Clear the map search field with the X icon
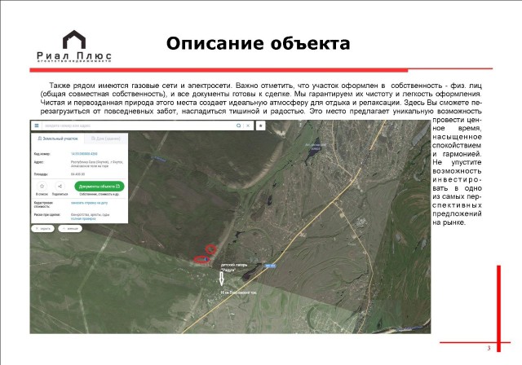 point(248,125)
